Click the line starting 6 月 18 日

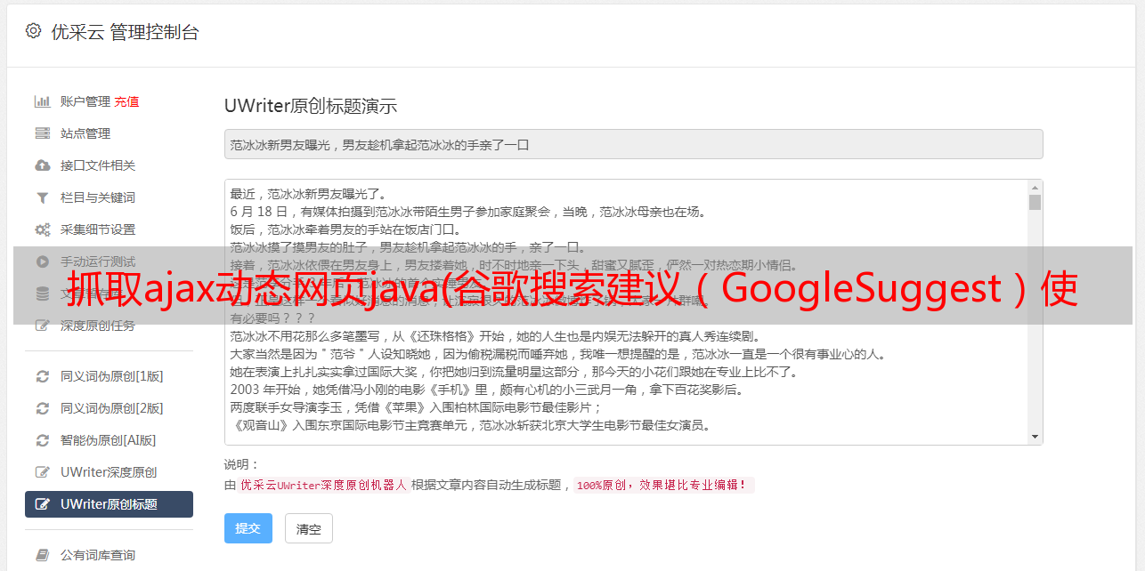coord(468,212)
